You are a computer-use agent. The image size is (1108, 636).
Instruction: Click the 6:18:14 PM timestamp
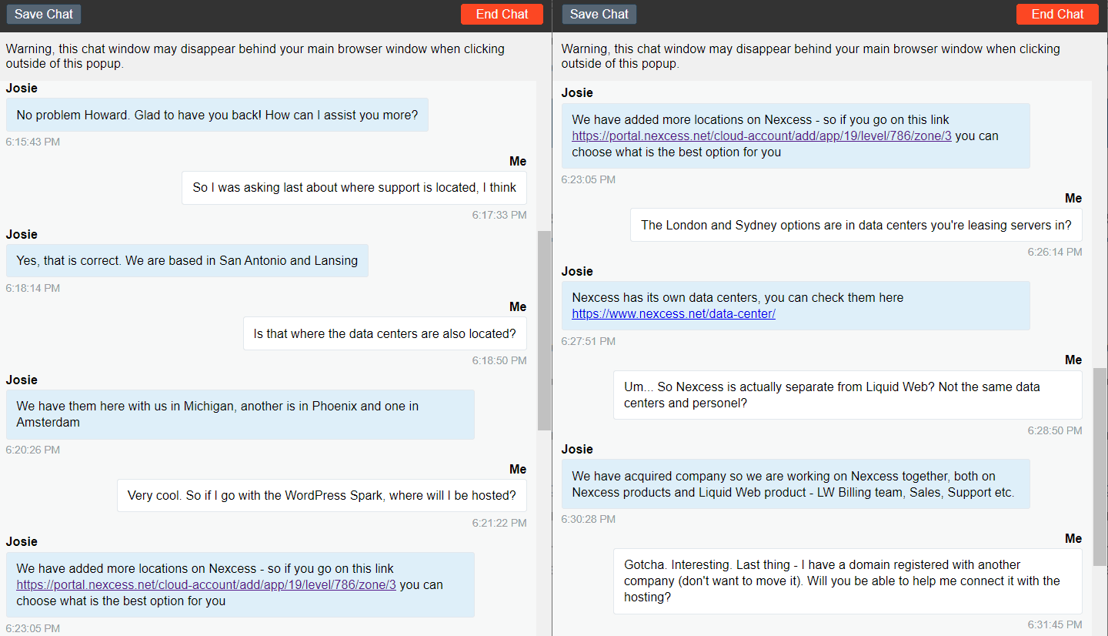(x=32, y=288)
